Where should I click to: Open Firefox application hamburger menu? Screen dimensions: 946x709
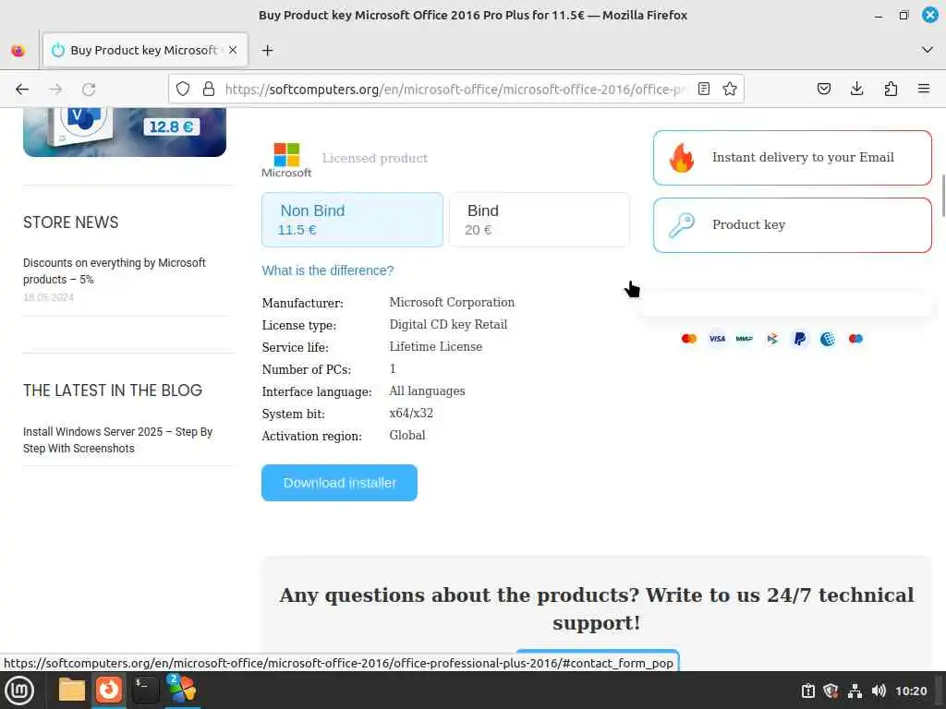(x=924, y=90)
